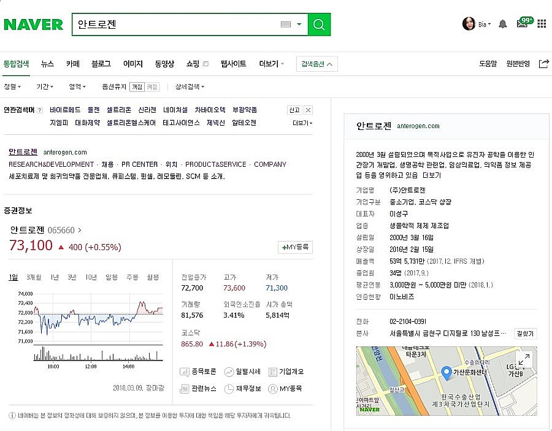Open the 재무정보 financial info icon link
Viewport: 552px width, 431px height.
[x=242, y=389]
